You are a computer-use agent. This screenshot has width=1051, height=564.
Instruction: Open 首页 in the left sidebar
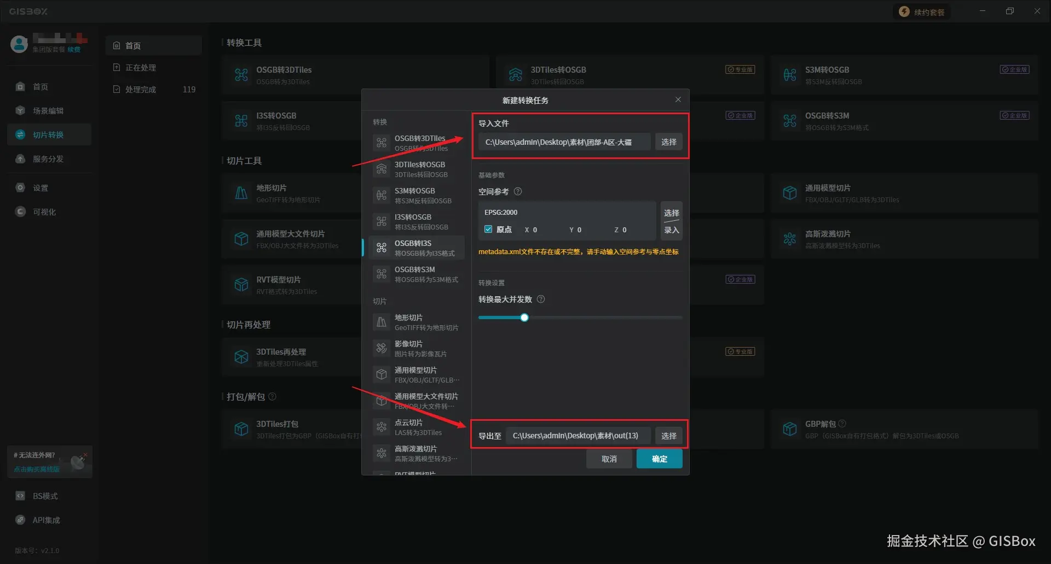click(49, 86)
